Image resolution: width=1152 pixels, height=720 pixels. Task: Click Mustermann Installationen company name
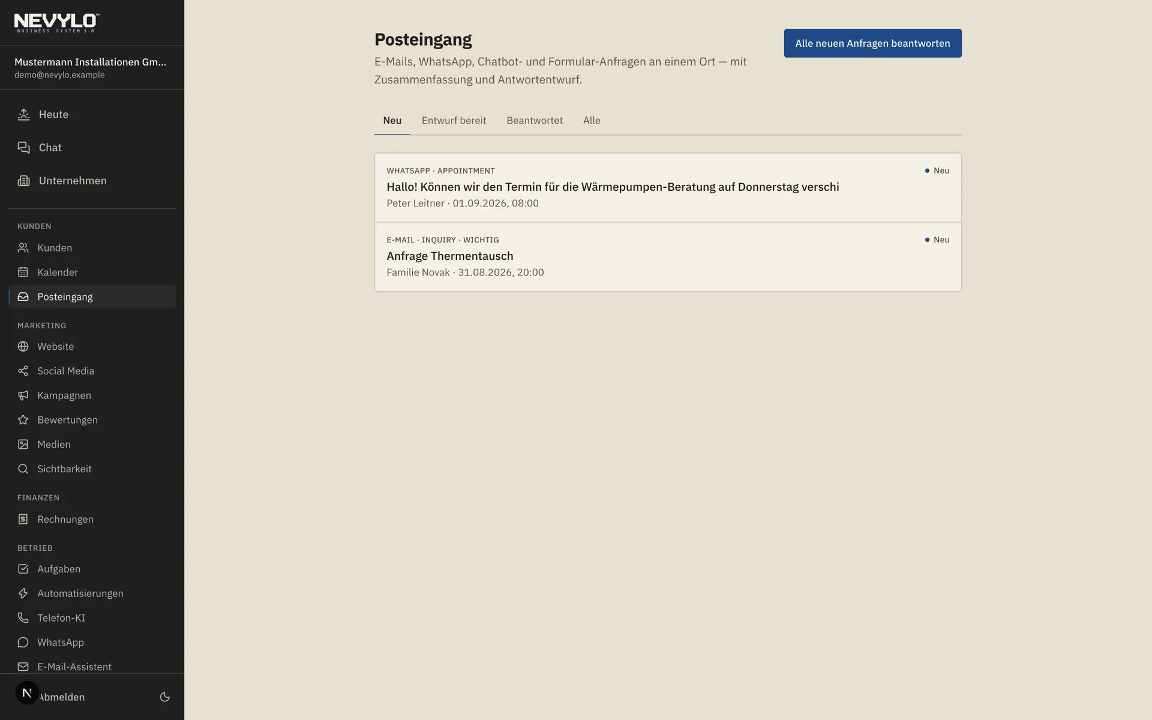90,62
